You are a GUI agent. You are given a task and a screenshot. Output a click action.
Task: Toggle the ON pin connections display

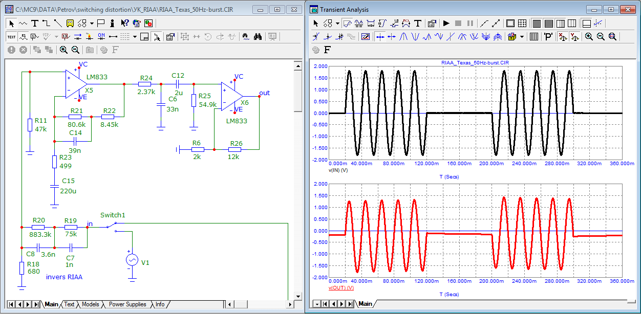click(101, 36)
